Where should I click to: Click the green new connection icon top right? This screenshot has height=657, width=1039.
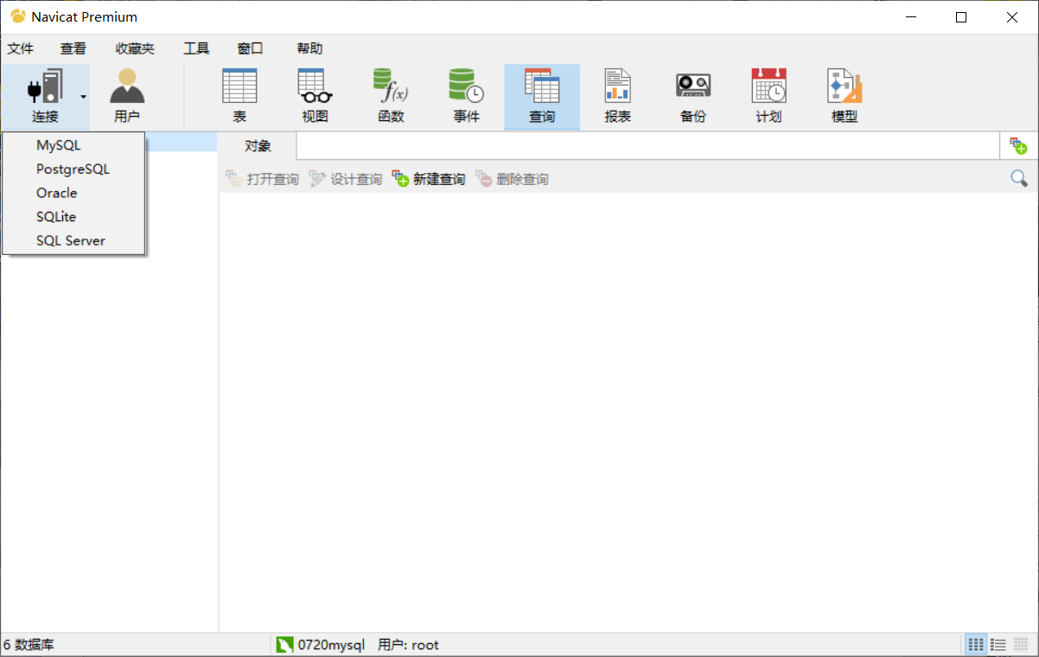[1018, 145]
